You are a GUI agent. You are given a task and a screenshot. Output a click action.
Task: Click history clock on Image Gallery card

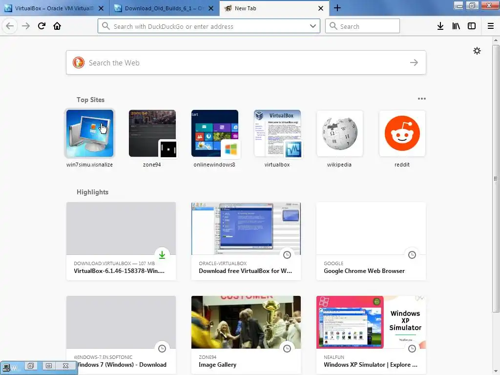[287, 349]
